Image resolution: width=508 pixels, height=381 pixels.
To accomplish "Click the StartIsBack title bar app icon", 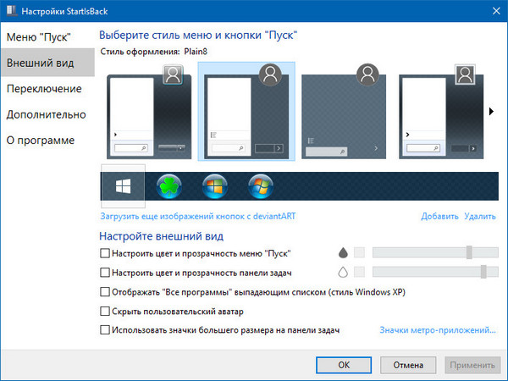I will pyautogui.click(x=11, y=11).
